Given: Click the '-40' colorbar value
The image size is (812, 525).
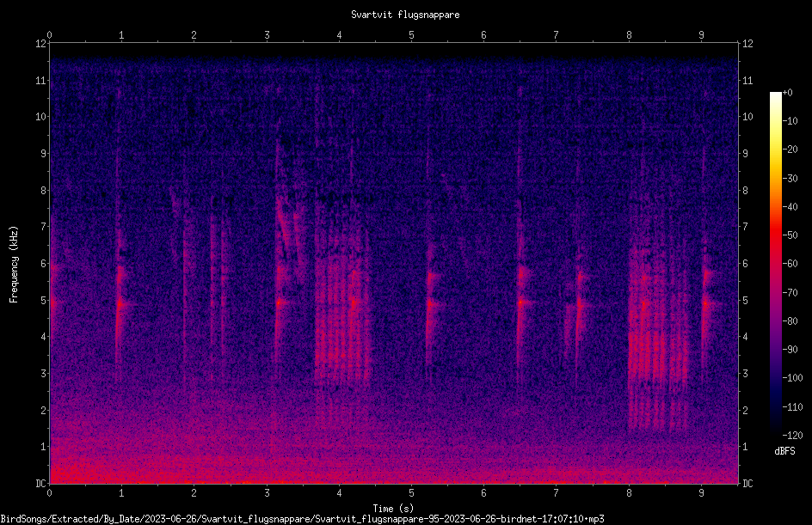Looking at the screenshot, I should 790,207.
